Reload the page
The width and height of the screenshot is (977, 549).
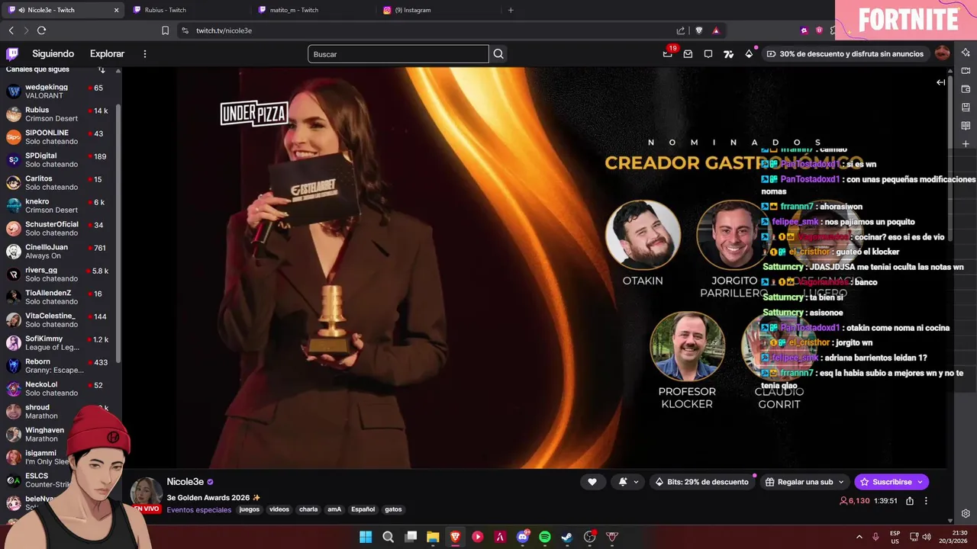41,30
